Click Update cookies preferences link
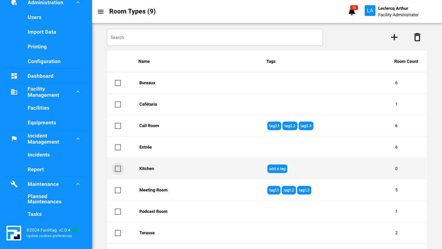The height and width of the screenshot is (249, 442). click(x=49, y=236)
